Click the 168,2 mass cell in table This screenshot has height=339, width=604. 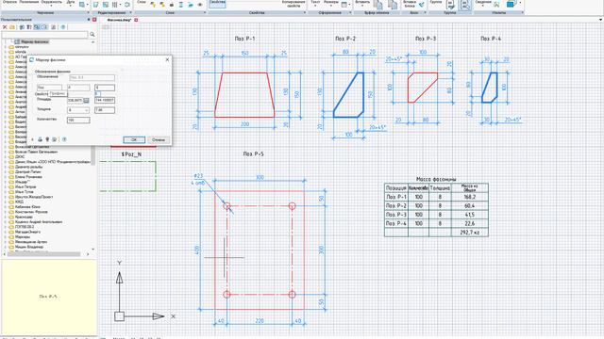point(470,197)
